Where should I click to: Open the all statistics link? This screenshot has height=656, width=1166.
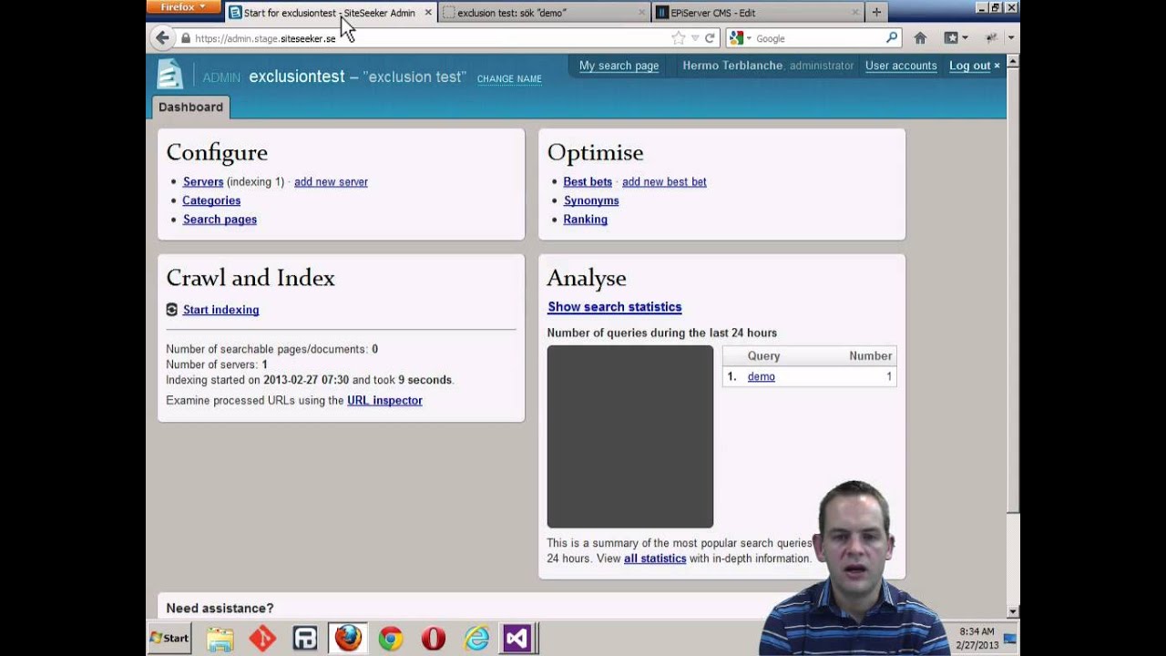(655, 559)
